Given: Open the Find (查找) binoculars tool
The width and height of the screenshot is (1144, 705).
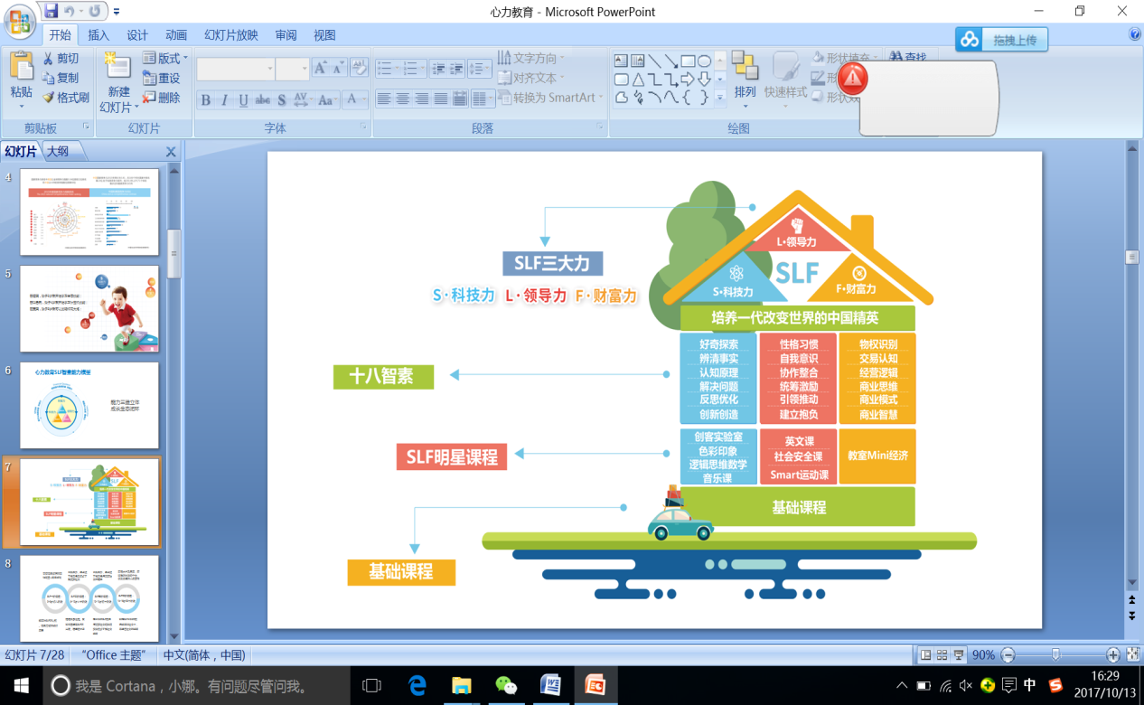Looking at the screenshot, I should [906, 58].
